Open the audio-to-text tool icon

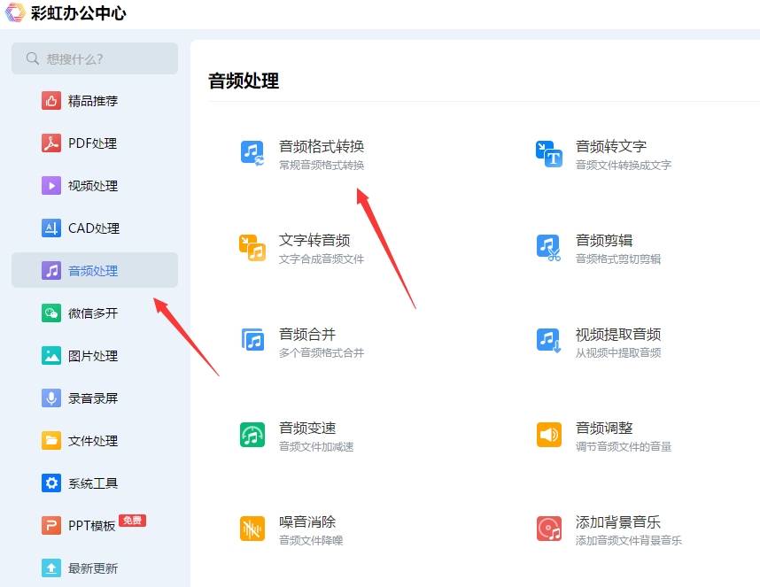point(549,153)
